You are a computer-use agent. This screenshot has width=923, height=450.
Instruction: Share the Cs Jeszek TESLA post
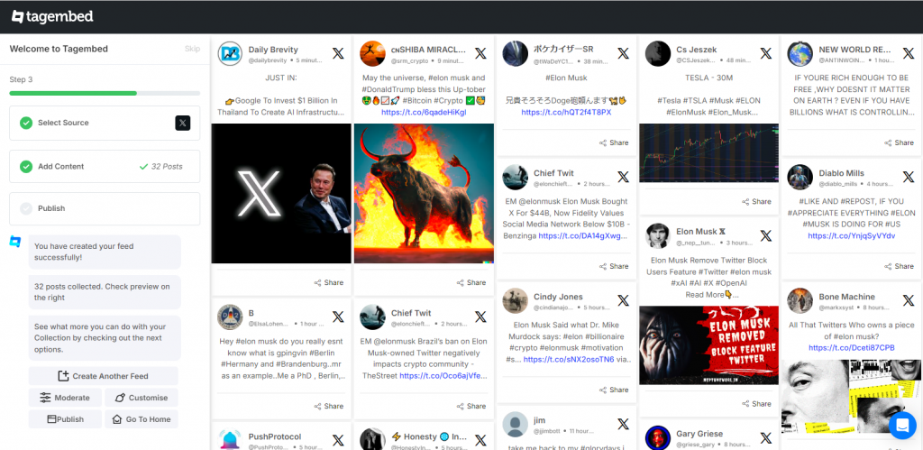pos(756,201)
